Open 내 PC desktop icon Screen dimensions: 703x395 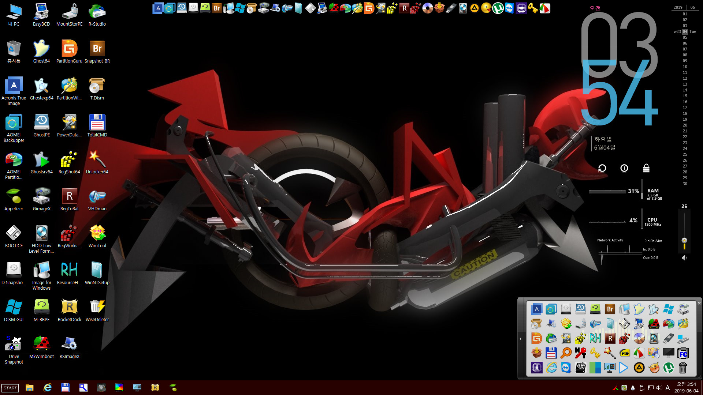click(x=14, y=15)
